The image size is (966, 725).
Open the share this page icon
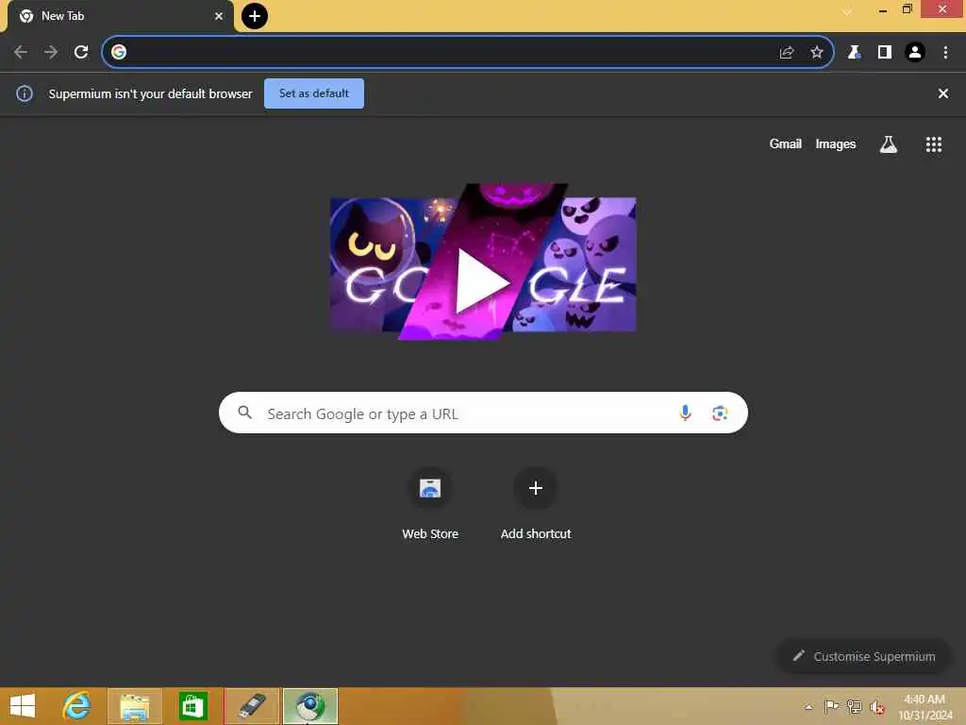786,53
